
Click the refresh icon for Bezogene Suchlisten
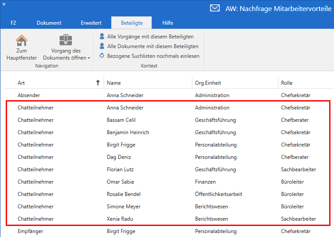pos(102,56)
